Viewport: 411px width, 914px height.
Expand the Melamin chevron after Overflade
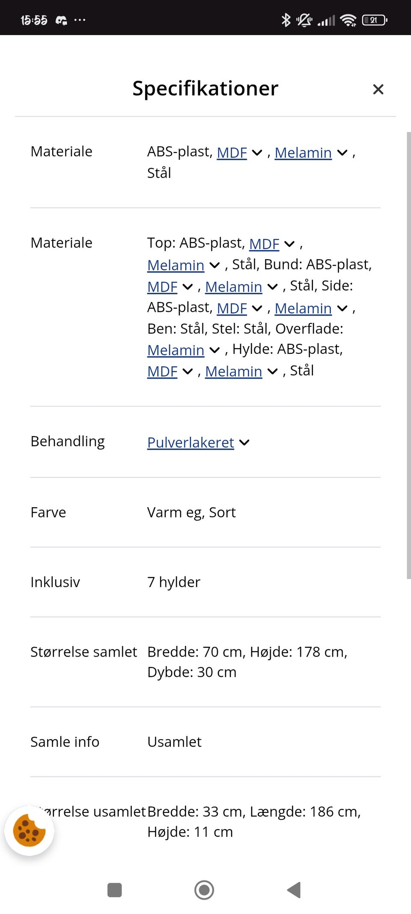[x=215, y=350]
